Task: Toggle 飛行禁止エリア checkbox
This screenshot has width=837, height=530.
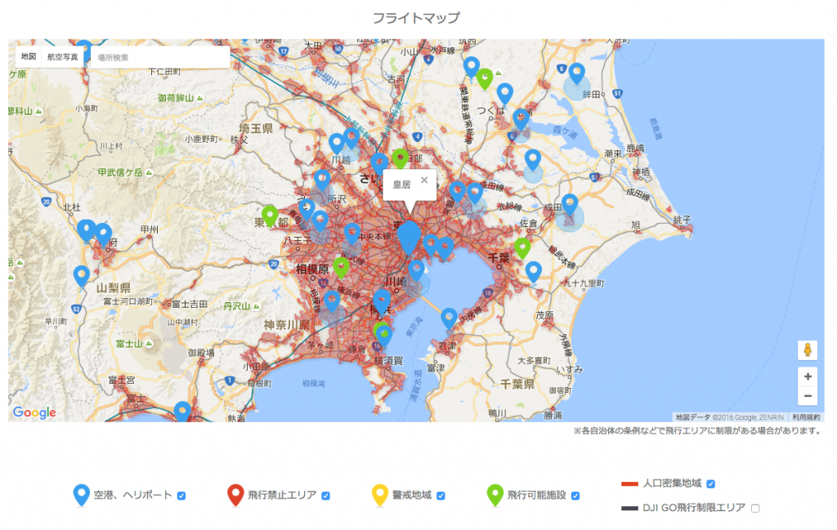Action: 325,496
